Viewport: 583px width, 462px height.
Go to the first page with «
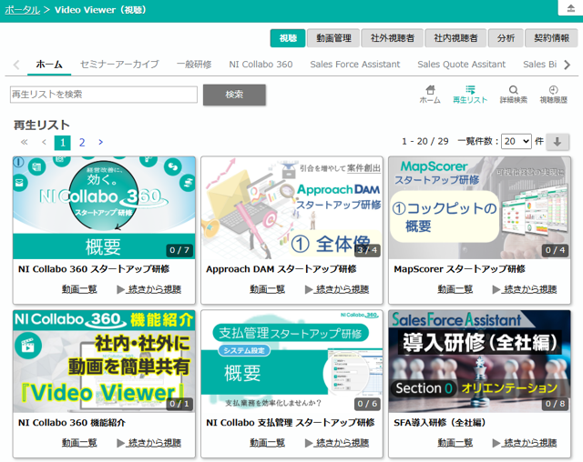pos(25,142)
